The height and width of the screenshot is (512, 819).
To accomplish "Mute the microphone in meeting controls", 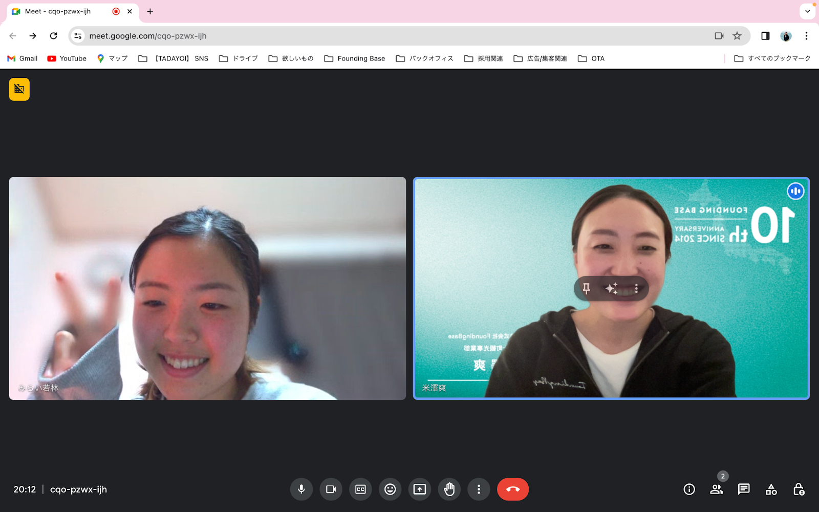I will [301, 489].
